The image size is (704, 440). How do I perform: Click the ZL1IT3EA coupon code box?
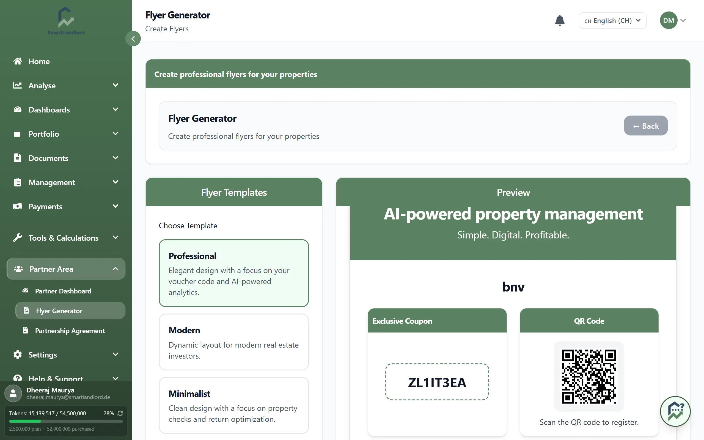click(x=437, y=382)
